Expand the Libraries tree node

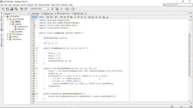(7, 37)
